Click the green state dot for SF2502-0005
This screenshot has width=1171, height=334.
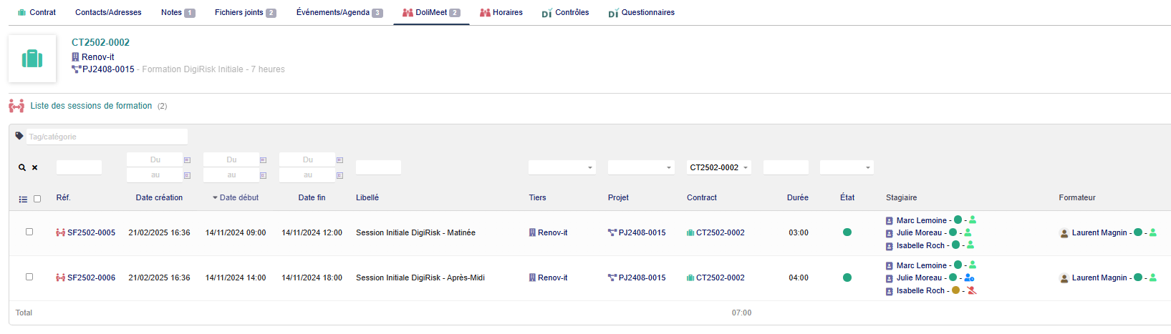pyautogui.click(x=847, y=232)
